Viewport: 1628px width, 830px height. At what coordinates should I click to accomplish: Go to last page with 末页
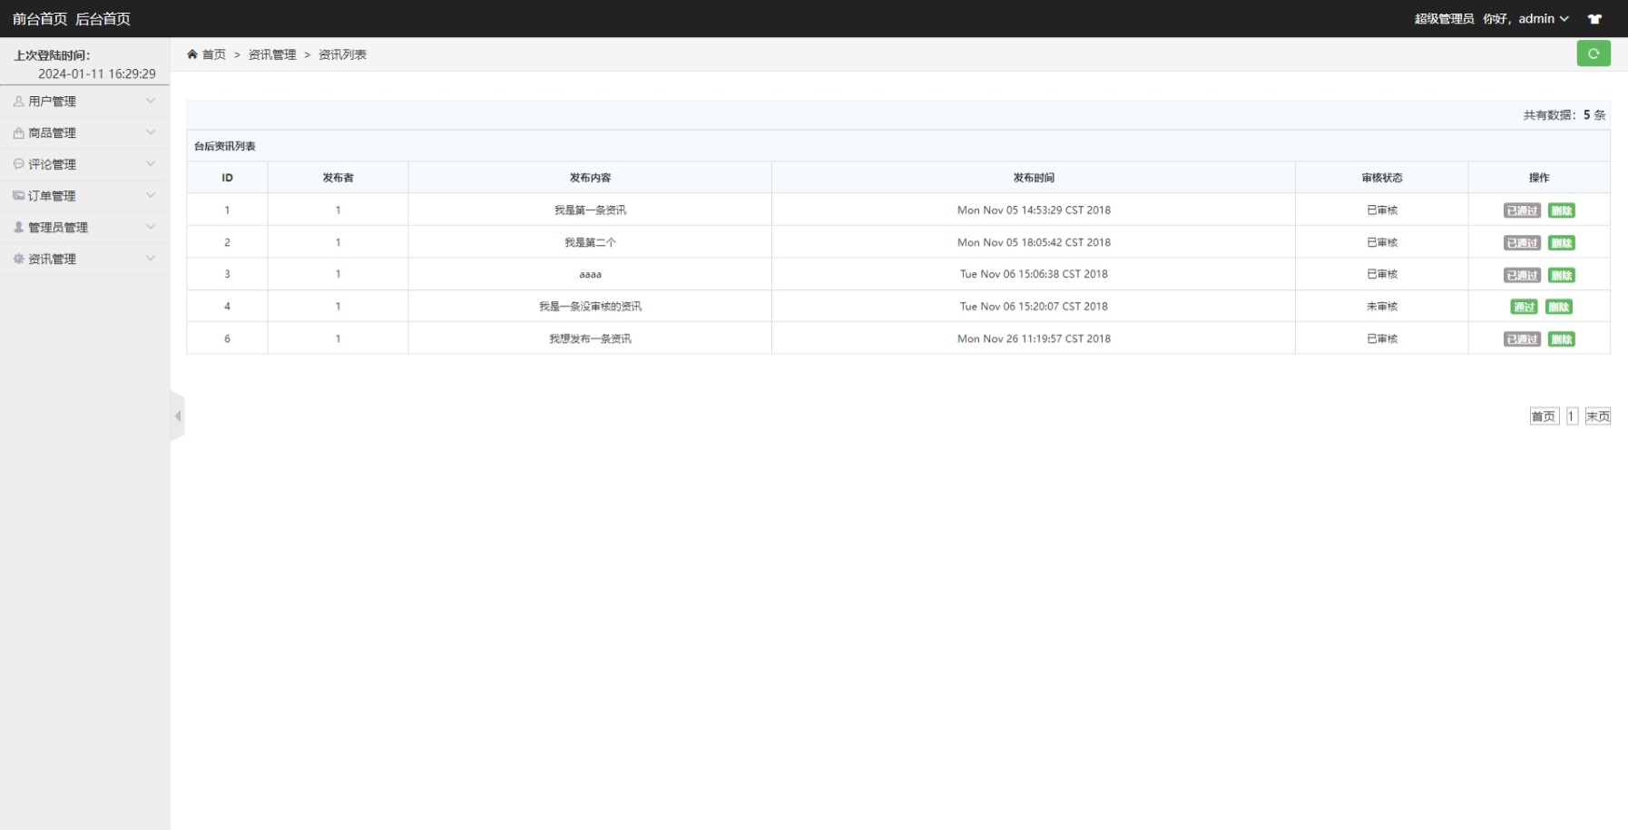[1597, 416]
